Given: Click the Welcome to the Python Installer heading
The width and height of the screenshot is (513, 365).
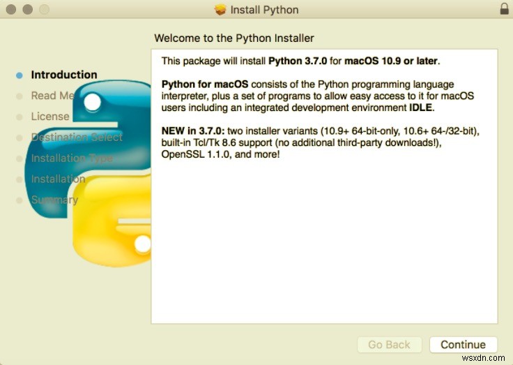Looking at the screenshot, I should 234,38.
